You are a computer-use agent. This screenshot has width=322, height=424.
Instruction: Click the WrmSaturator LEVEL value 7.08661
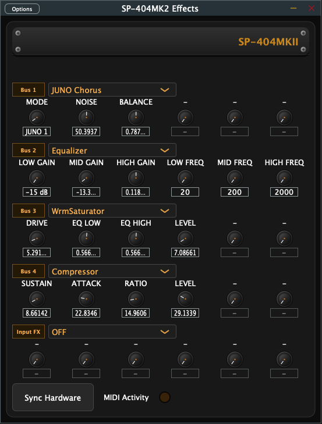pos(185,252)
